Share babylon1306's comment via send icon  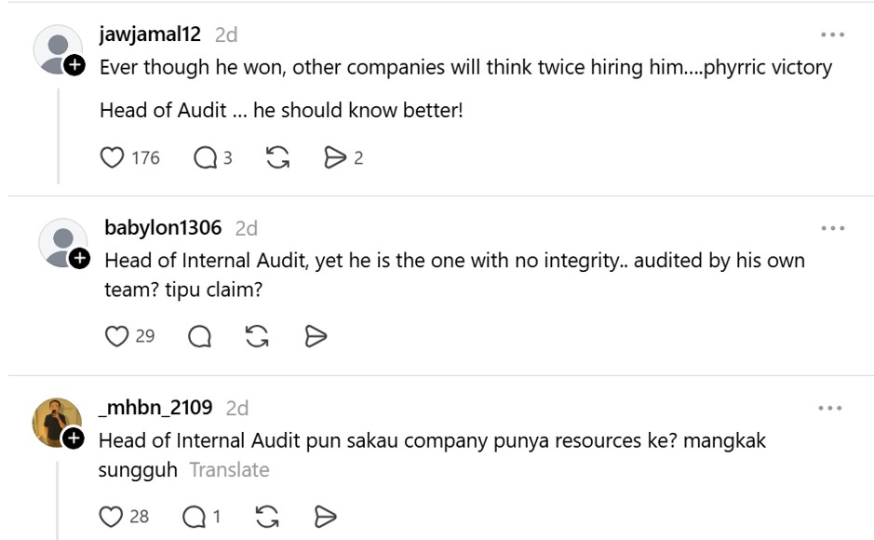[x=316, y=336]
